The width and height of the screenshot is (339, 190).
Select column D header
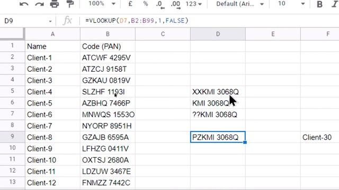(x=218, y=34)
